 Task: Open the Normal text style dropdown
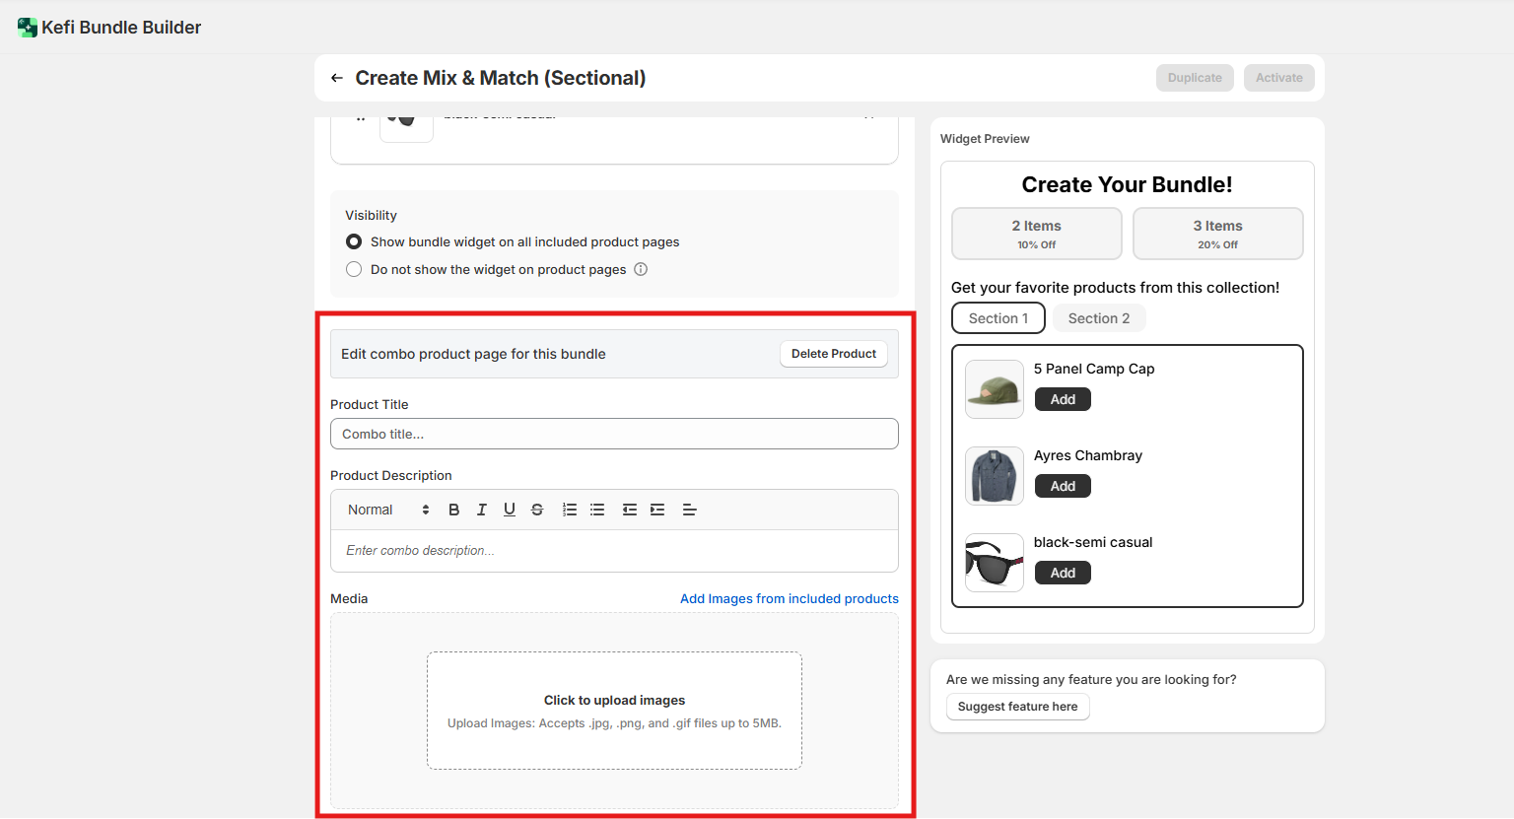pos(388,510)
